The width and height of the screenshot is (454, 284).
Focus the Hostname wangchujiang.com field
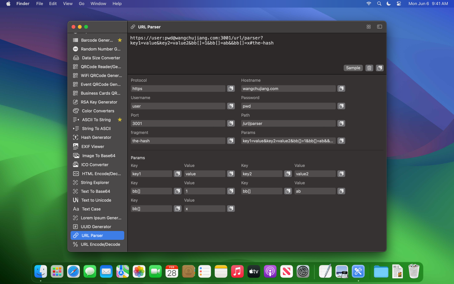coord(288,89)
